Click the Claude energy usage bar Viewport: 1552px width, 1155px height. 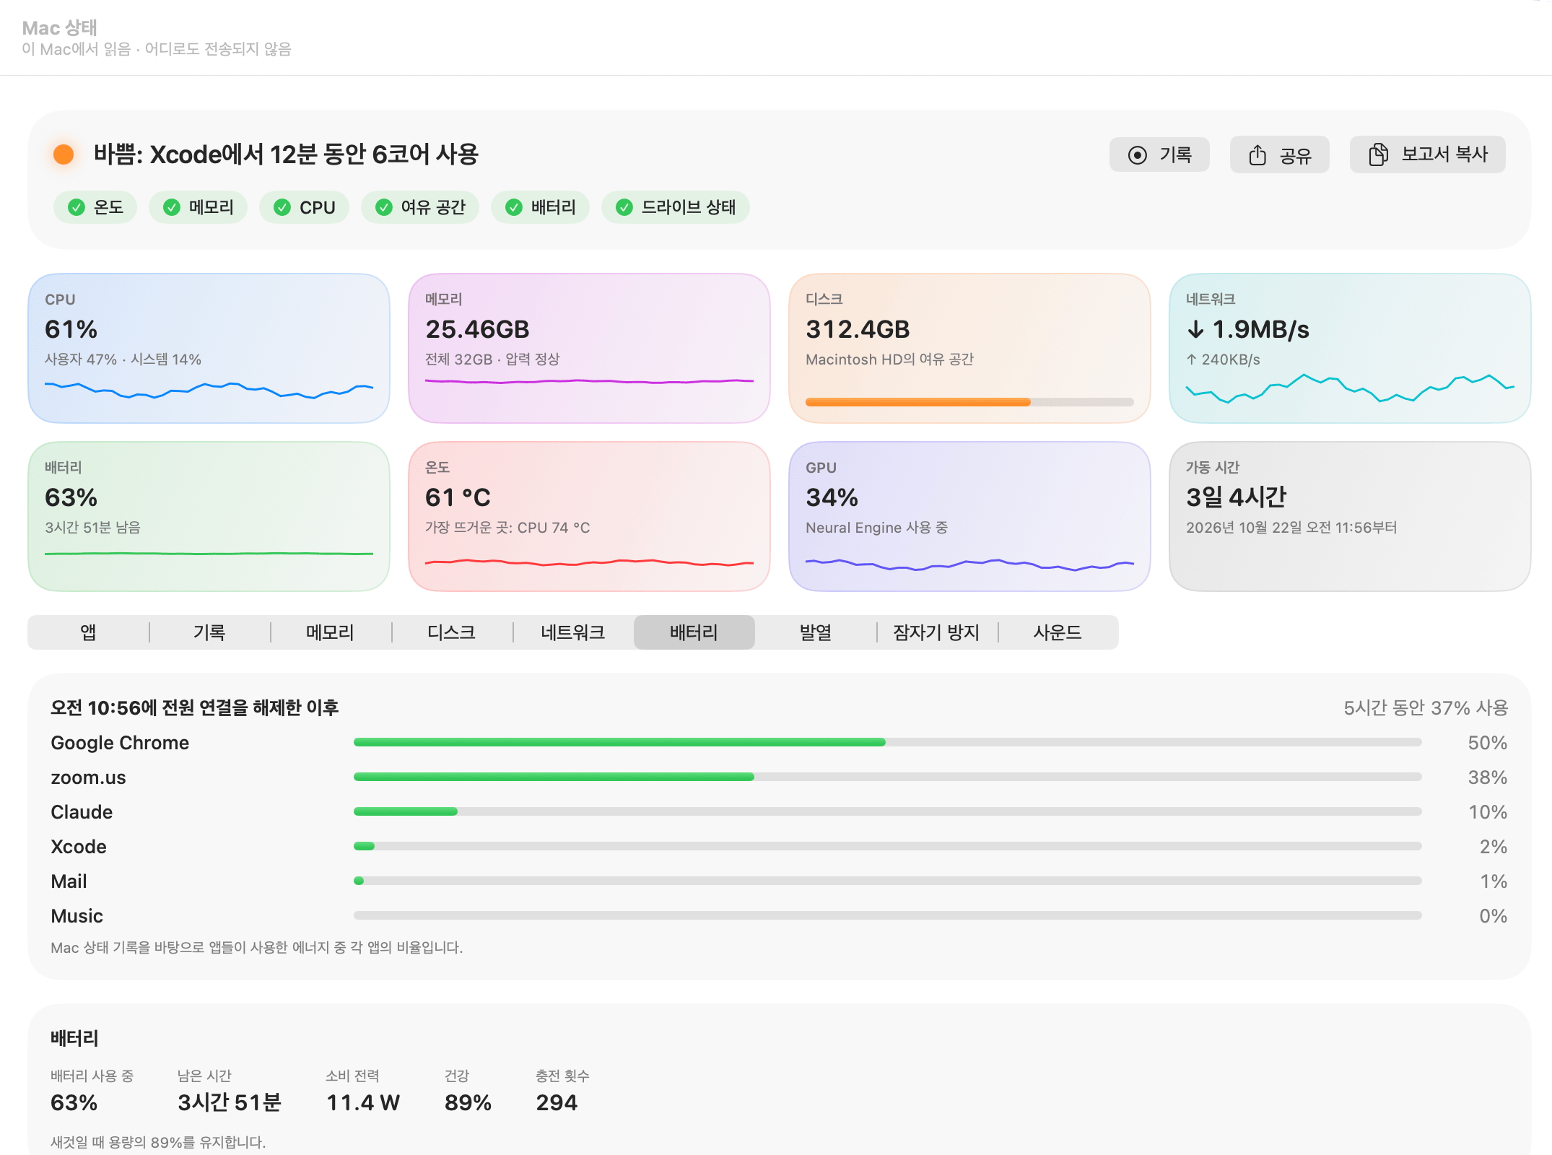pos(887,811)
